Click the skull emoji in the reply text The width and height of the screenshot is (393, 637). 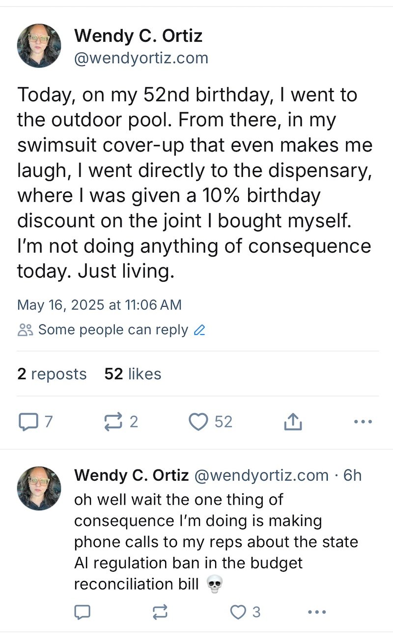click(214, 584)
